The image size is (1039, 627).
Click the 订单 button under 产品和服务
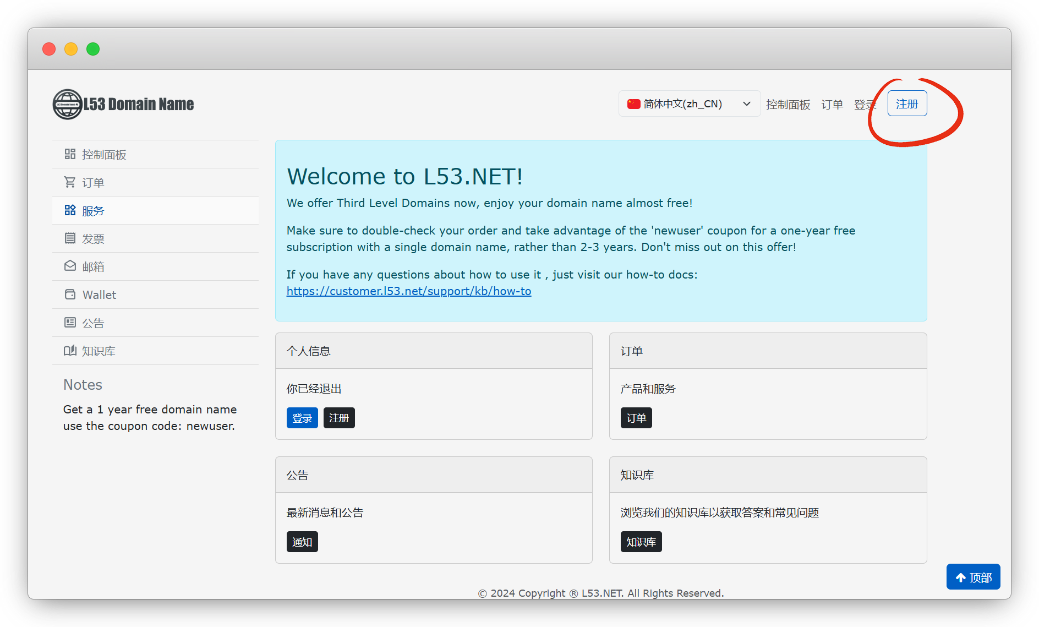pyautogui.click(x=636, y=418)
